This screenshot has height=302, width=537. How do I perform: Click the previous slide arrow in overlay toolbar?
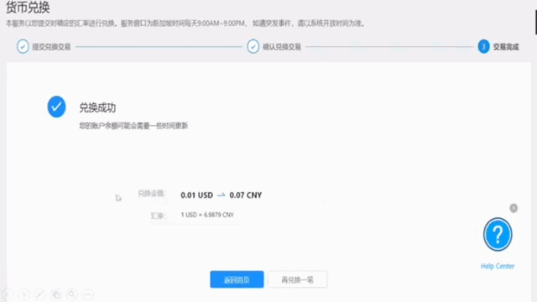tap(8, 294)
